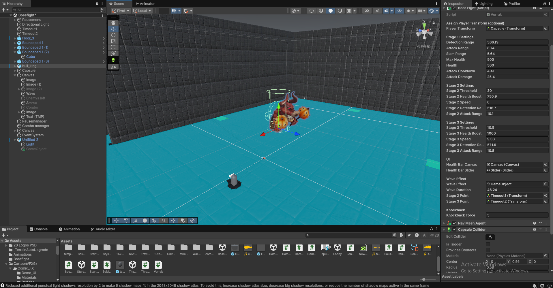Open hierarchy search-in-window icon
Screen dimensions: 553x288
[x=102, y=10]
